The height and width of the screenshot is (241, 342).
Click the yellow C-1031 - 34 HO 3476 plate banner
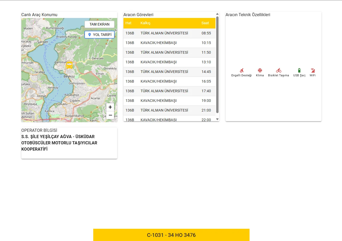point(171,235)
